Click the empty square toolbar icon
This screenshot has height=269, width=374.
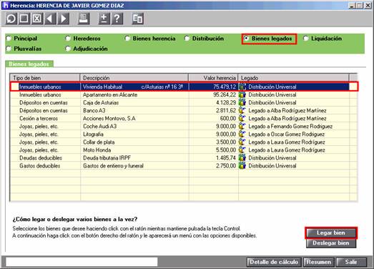coord(24,19)
